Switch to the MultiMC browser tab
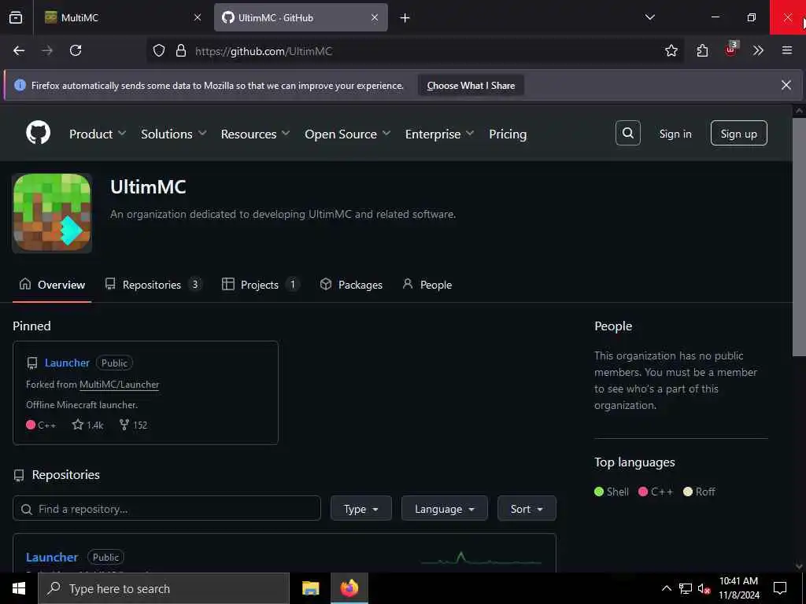806x604 pixels. (x=122, y=17)
